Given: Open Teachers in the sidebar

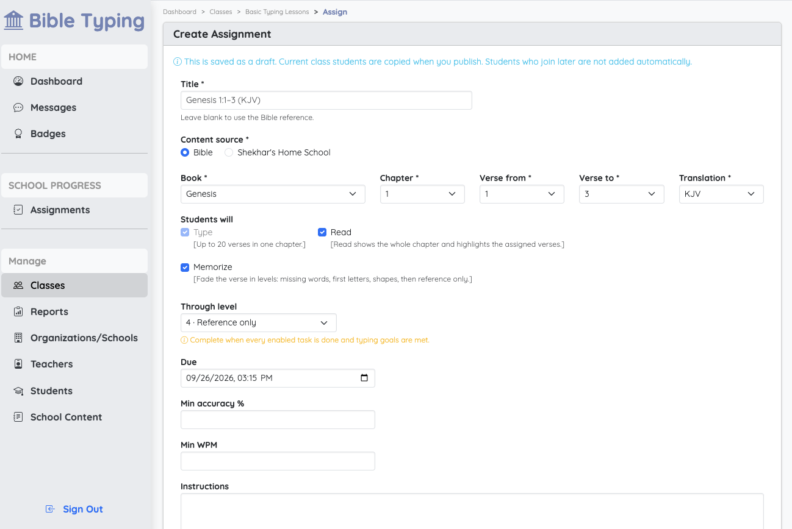Looking at the screenshot, I should click(x=74, y=364).
